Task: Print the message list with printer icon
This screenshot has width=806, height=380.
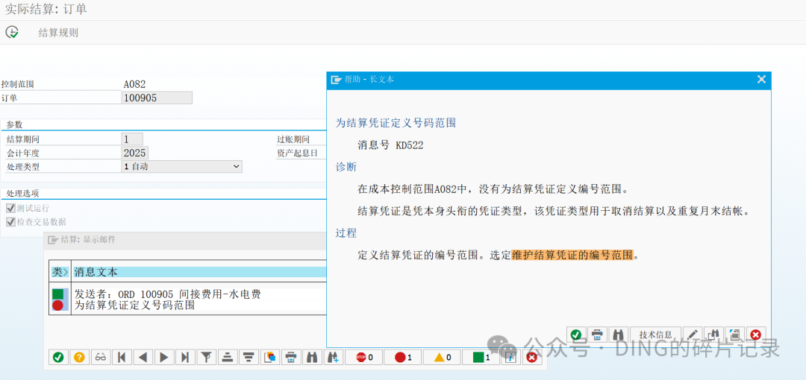Action: click(x=291, y=356)
